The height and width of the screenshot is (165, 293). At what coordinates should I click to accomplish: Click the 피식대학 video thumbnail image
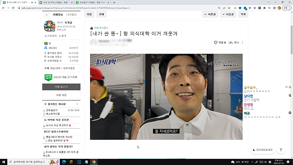pos(166,96)
